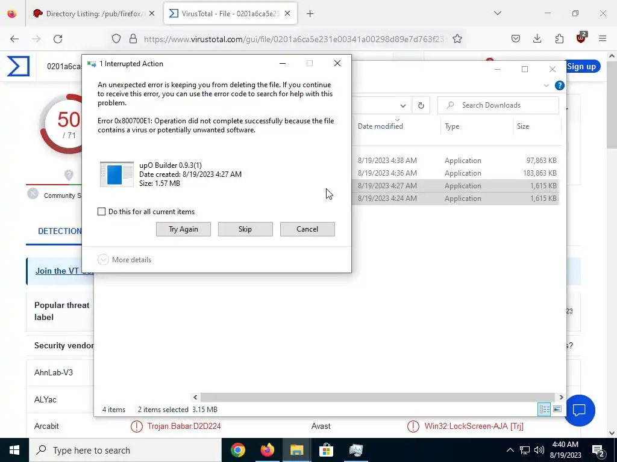Screen dimensions: 617x462
Task: Click the Firefox back arrow
Action: pyautogui.click(x=14, y=38)
